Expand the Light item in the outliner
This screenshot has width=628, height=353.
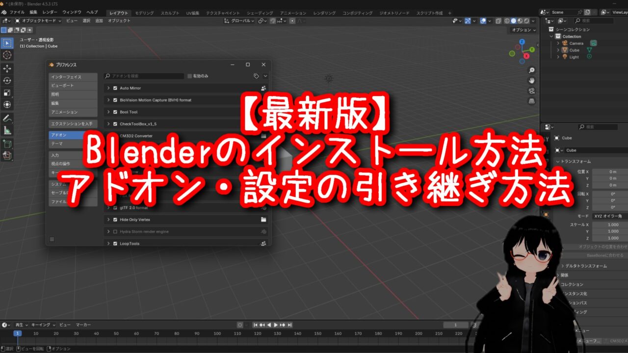(558, 57)
